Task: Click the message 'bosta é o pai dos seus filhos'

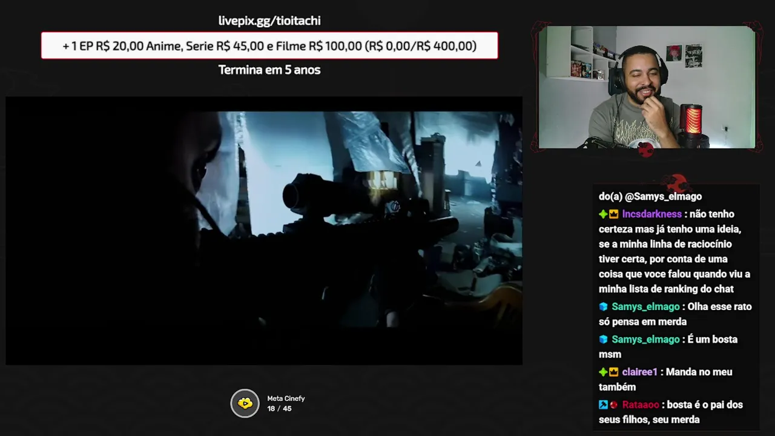Action: pyautogui.click(x=671, y=412)
